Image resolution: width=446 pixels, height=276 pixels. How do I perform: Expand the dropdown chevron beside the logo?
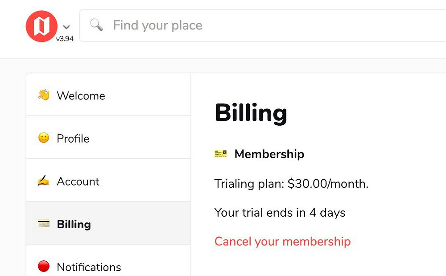click(x=66, y=27)
